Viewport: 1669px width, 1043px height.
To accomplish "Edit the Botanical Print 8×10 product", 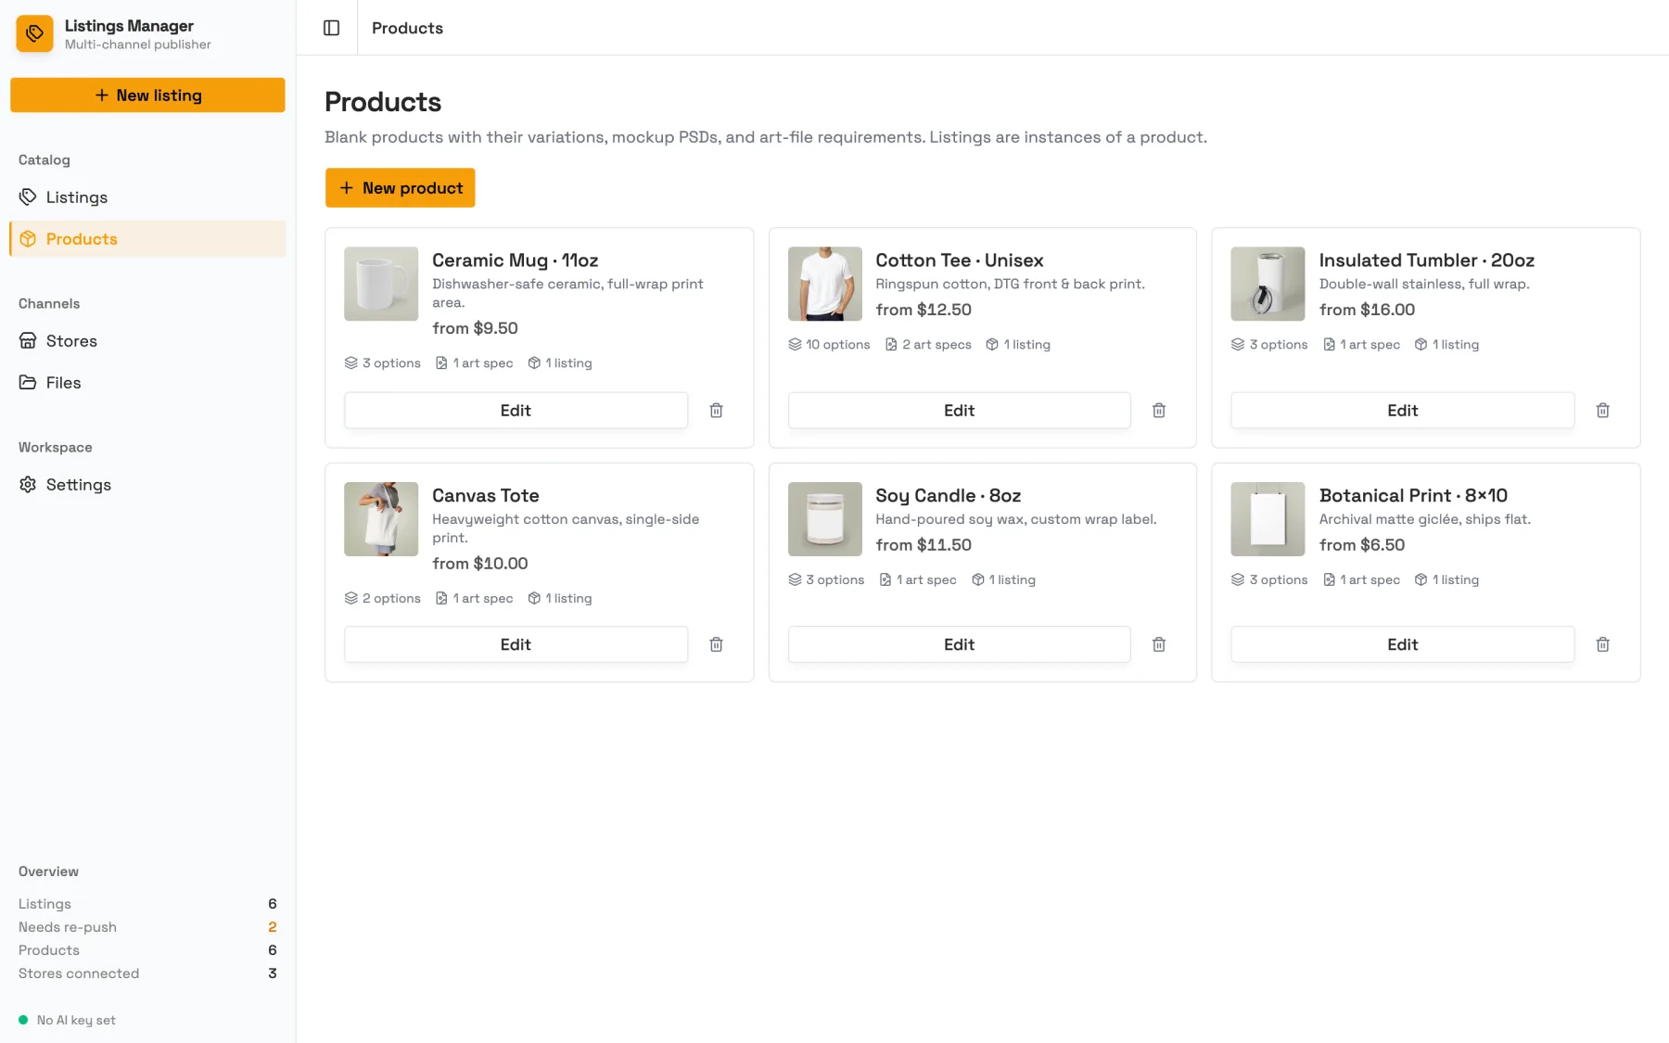I will pyautogui.click(x=1402, y=644).
